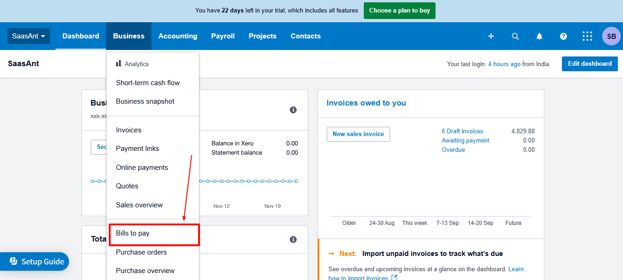Expand the SaasAnt organization dropdown
The image size is (623, 280).
point(29,36)
